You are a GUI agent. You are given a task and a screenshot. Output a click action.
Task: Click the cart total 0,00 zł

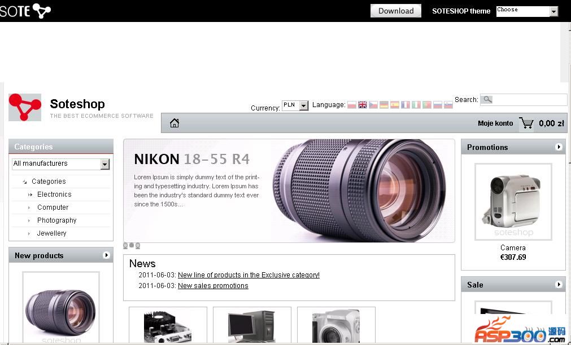click(551, 123)
